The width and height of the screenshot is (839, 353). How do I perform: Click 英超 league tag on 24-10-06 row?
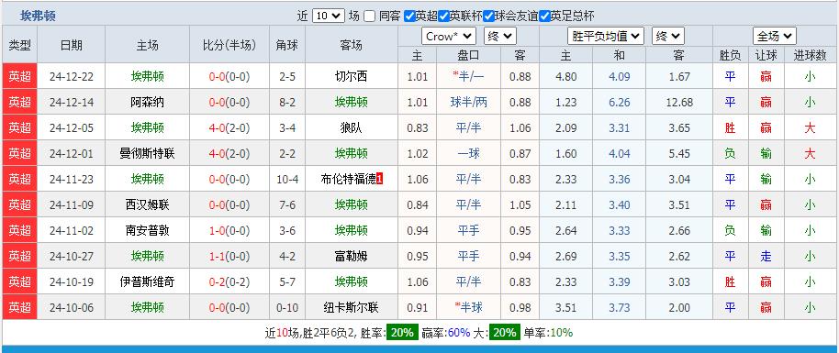(x=20, y=307)
